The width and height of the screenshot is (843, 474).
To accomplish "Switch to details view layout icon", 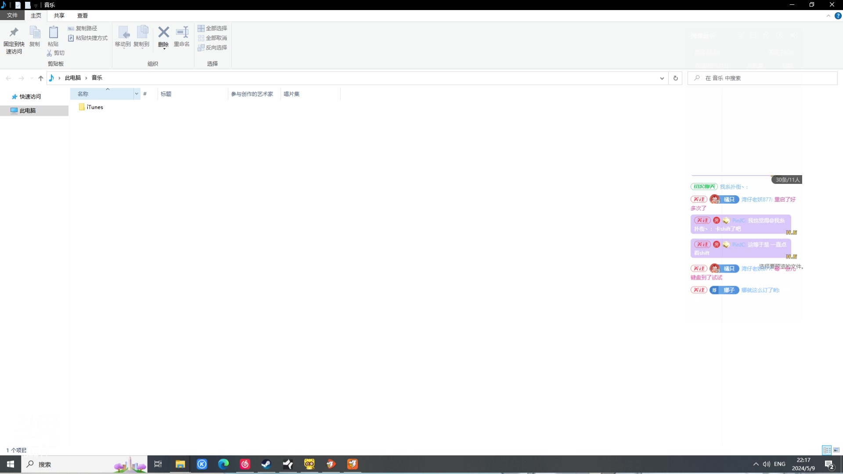I will pyautogui.click(x=827, y=450).
